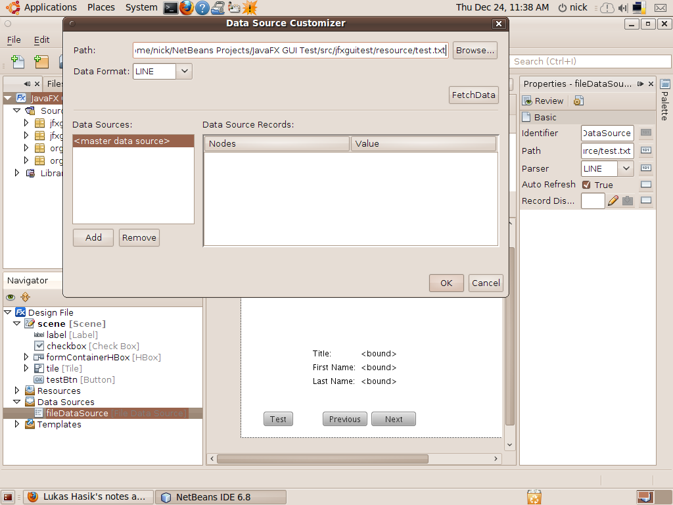Open Firefox from the top panel launcher

(x=187, y=8)
